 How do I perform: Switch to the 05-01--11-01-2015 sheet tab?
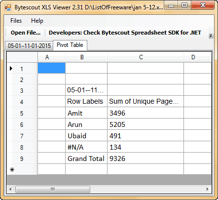click(x=29, y=45)
